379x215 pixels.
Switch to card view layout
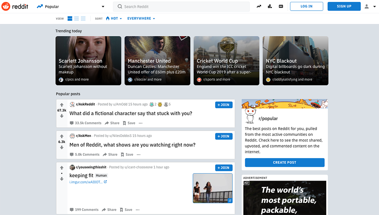tap(70, 19)
